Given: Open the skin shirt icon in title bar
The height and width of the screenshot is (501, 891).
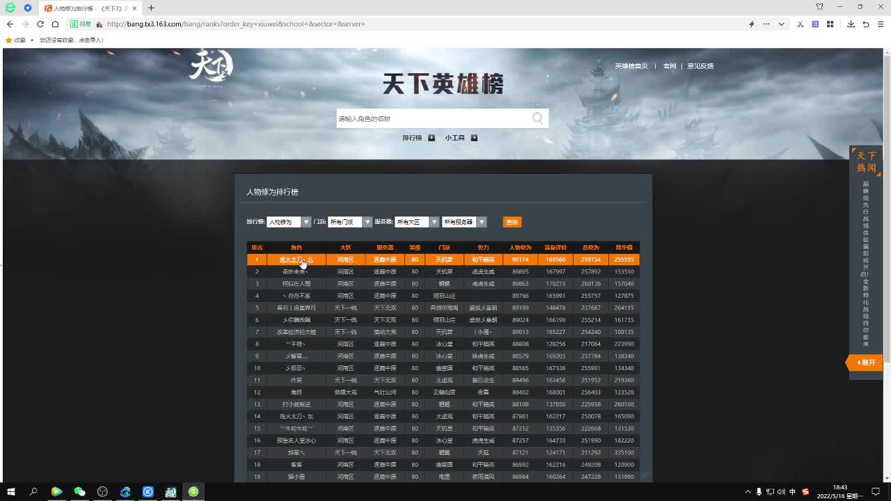Looking at the screenshot, I should [819, 7].
